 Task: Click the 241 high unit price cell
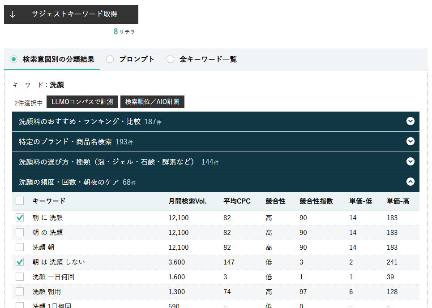click(x=392, y=262)
